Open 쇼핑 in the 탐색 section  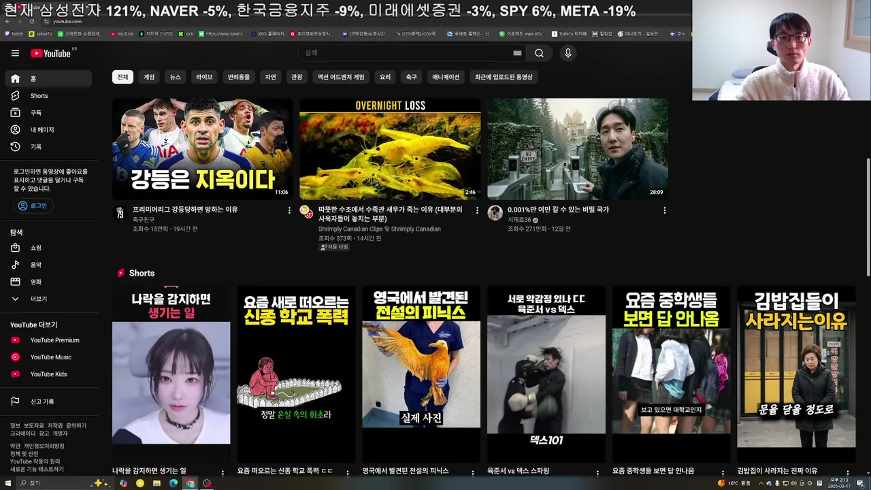(x=49, y=248)
